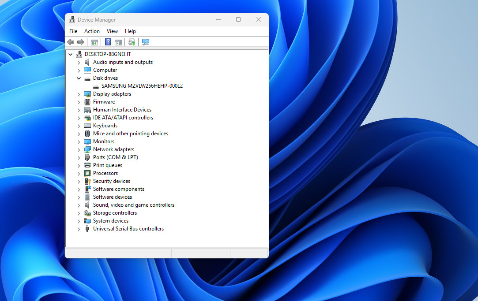The height and width of the screenshot is (301, 478).
Task: Click the Update Device Driver toolbar icon
Action: tap(132, 42)
